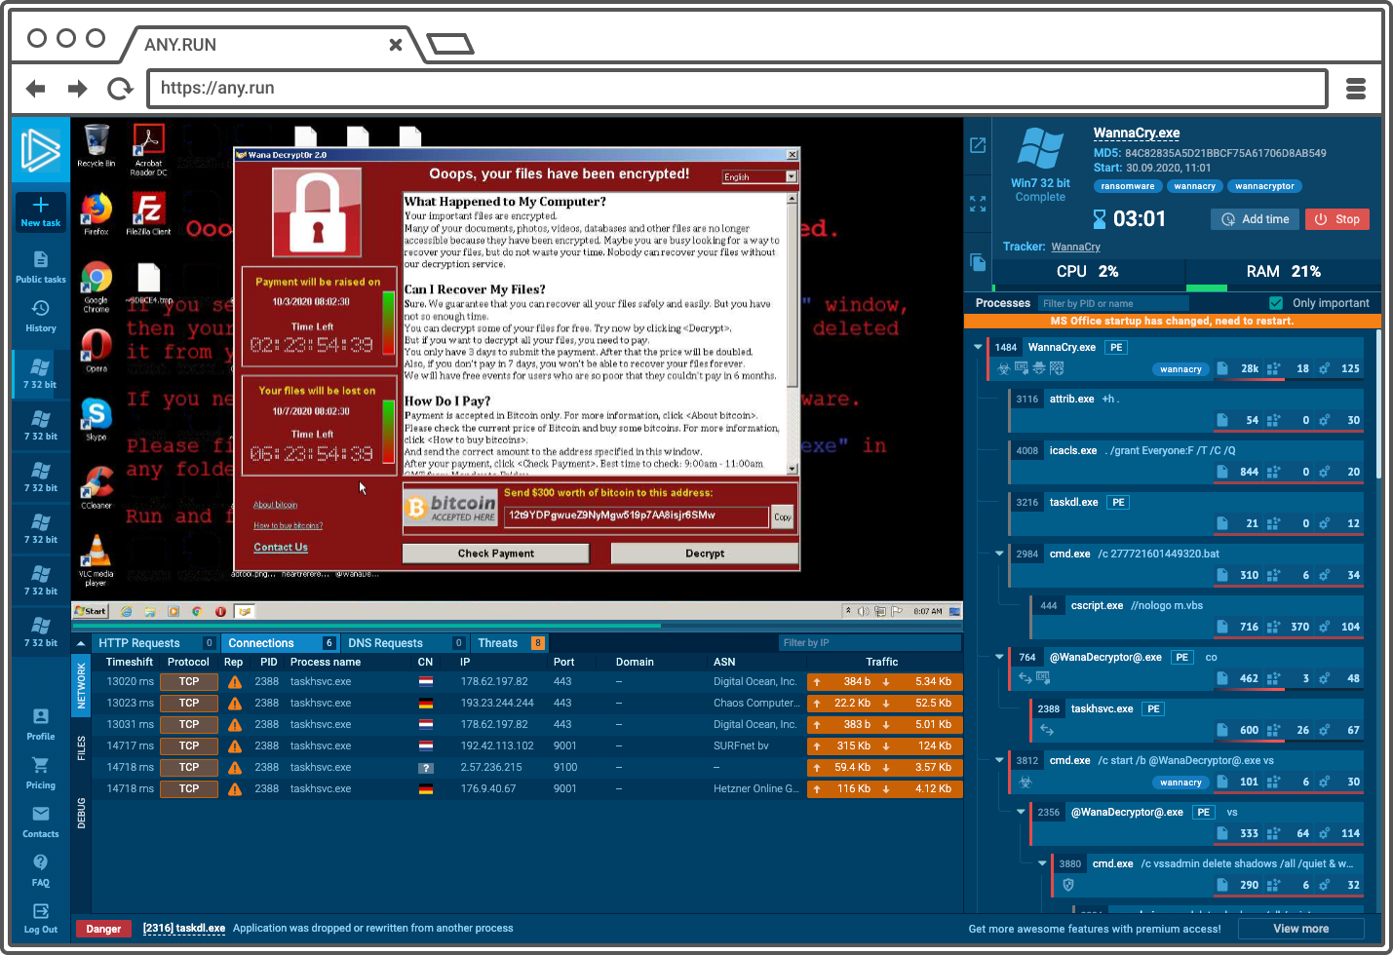Go back using browser back arrow

[x=36, y=89]
